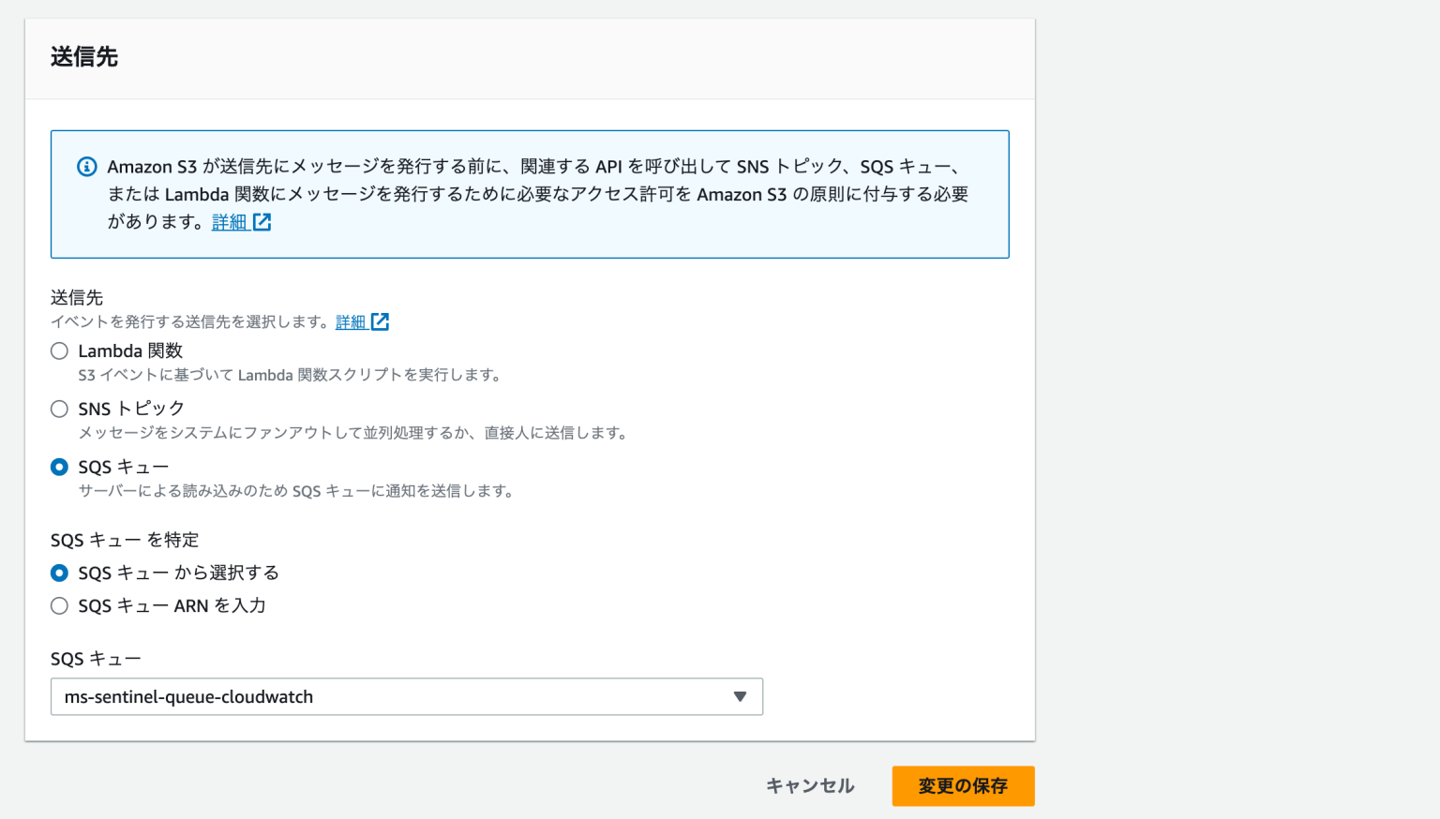The width and height of the screenshot is (1440, 819).
Task: Click the SQS キュー ARN を入力 label text
Action: (172, 605)
